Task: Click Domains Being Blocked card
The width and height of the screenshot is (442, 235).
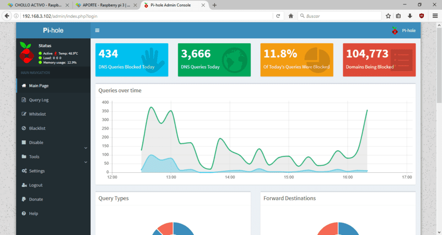Action: point(379,60)
